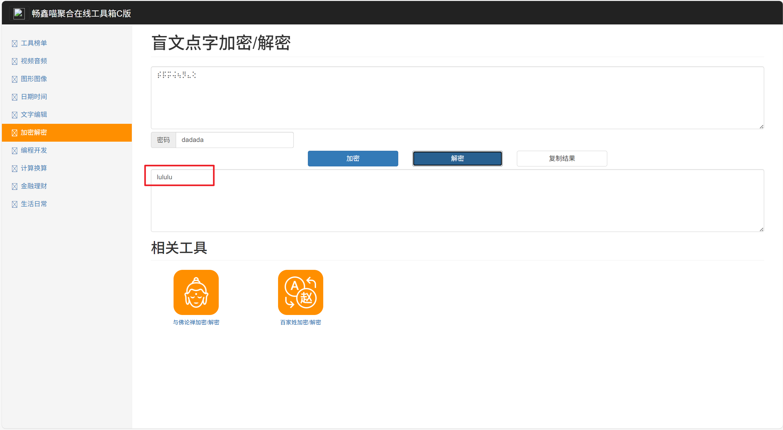Screen dimensions: 783x430
Task: Open the Hundred Surnames encryption tool icon
Action: pos(300,292)
